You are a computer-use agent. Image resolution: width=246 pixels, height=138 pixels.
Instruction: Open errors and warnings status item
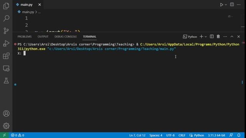pyautogui.click(x=18, y=135)
